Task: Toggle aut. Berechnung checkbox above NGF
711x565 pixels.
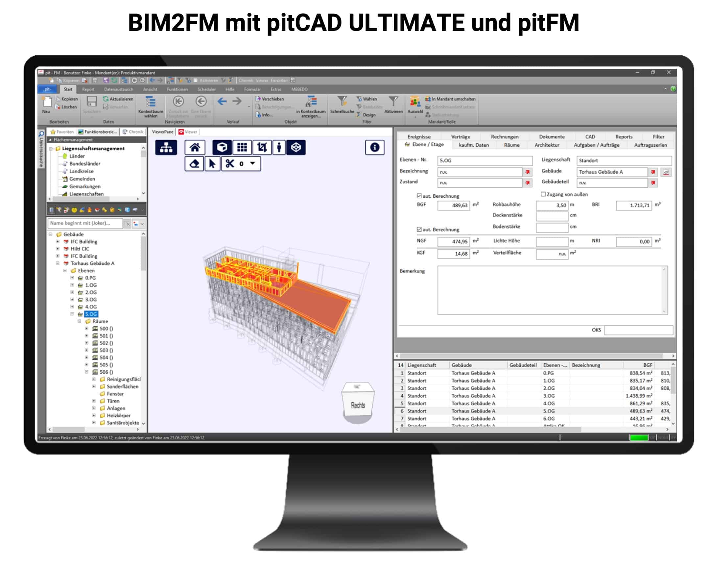Action: [419, 229]
